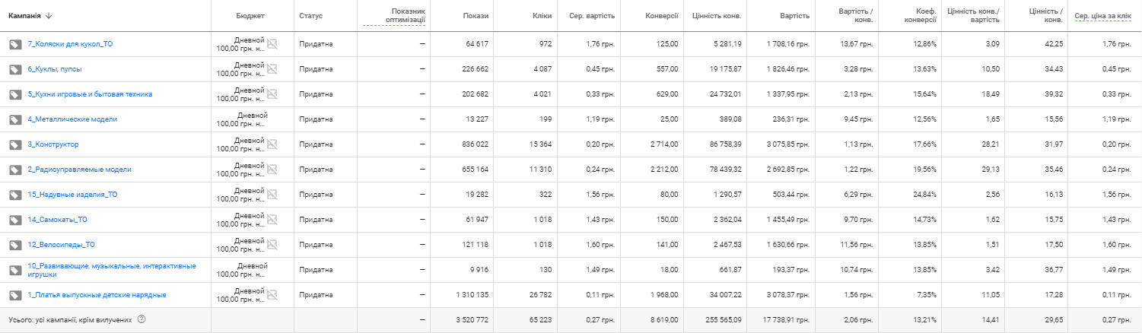1142x333 pixels.
Task: Open campaign 15_Надувные изделия_ТО
Action: [72, 195]
